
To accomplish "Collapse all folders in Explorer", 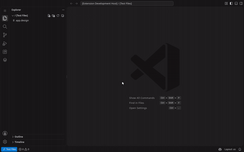I will (63, 16).
